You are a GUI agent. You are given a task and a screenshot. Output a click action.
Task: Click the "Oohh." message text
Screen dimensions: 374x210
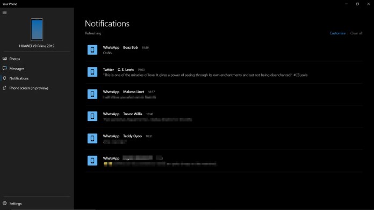click(x=107, y=53)
